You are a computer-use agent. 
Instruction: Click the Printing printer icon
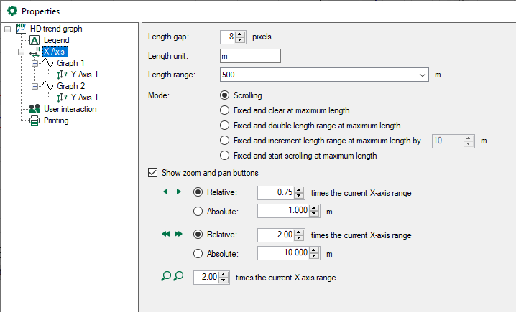pyautogui.click(x=34, y=120)
